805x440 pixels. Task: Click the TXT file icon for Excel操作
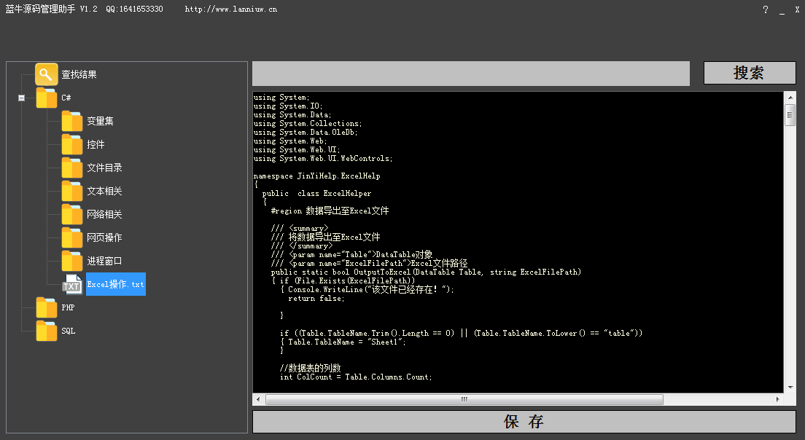(72, 284)
